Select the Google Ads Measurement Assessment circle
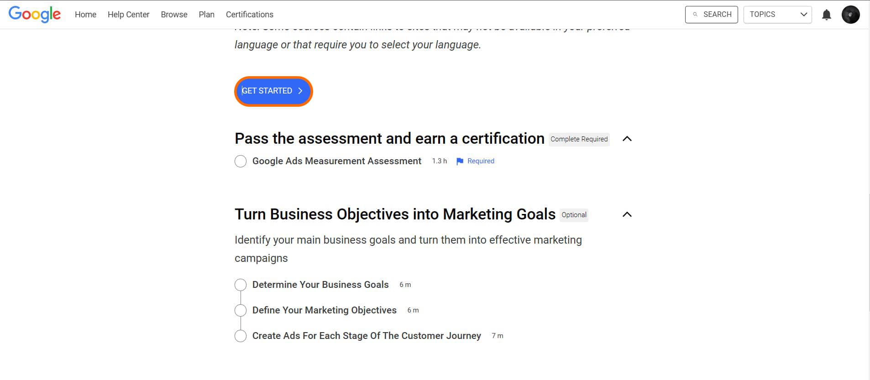 coord(241,161)
